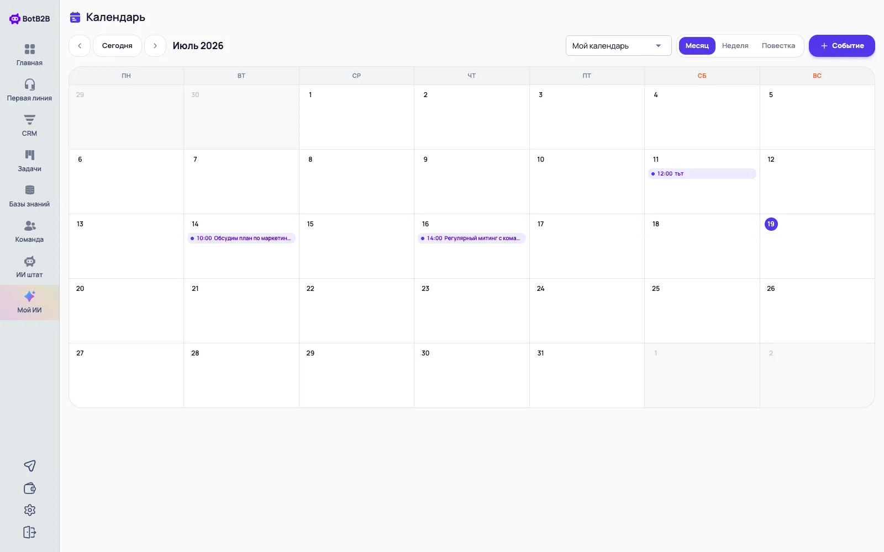884x552 pixels.
Task: Go to next month with right chevron
Action: pos(155,46)
